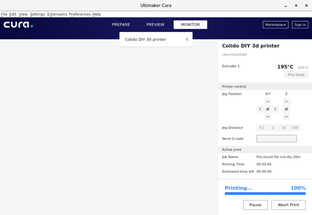
Task: Lower the Z axis with down arrow
Action: (286, 116)
